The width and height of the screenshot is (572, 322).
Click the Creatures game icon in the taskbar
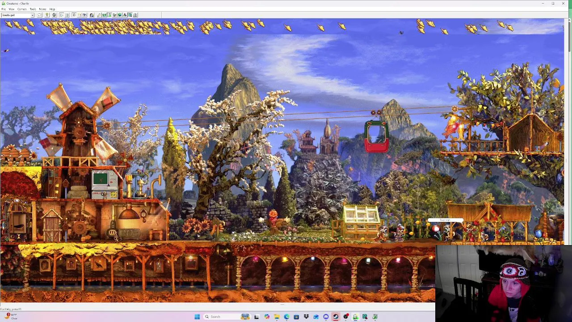(355, 317)
